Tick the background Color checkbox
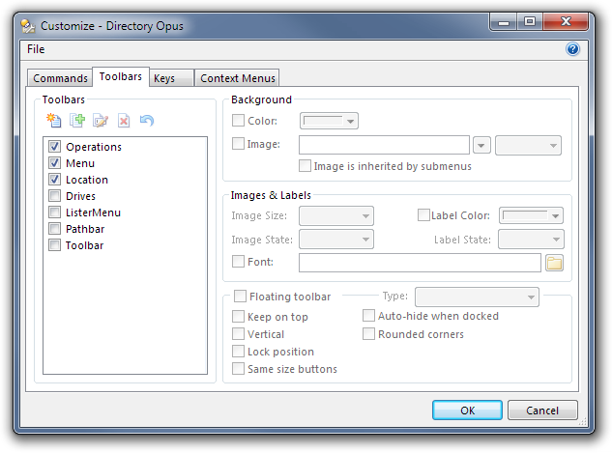 [x=238, y=120]
